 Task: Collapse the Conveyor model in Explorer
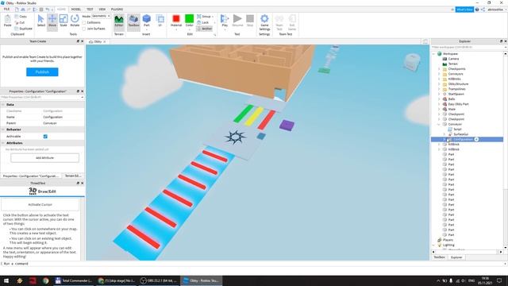pos(439,124)
